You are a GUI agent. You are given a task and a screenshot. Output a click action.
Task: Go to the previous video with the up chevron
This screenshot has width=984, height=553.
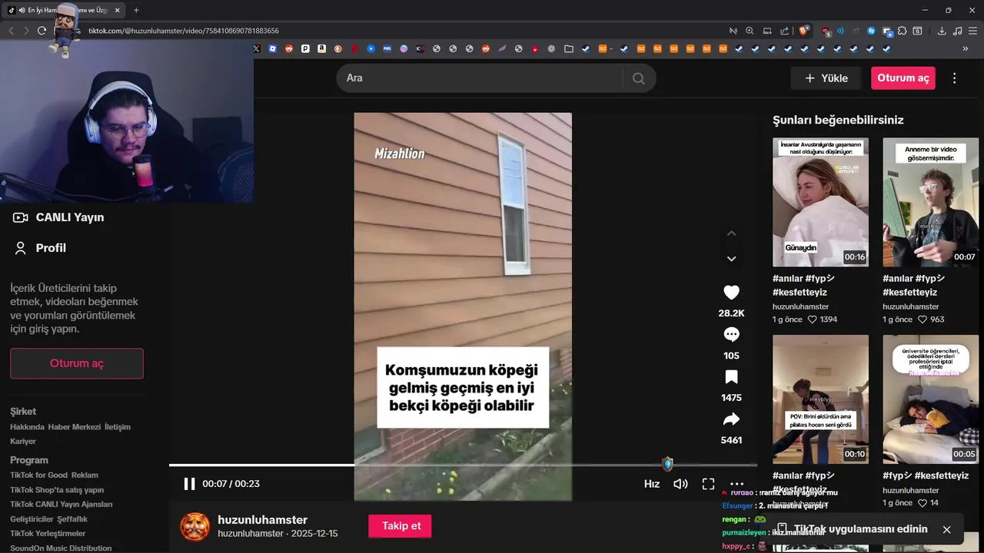[x=731, y=233]
